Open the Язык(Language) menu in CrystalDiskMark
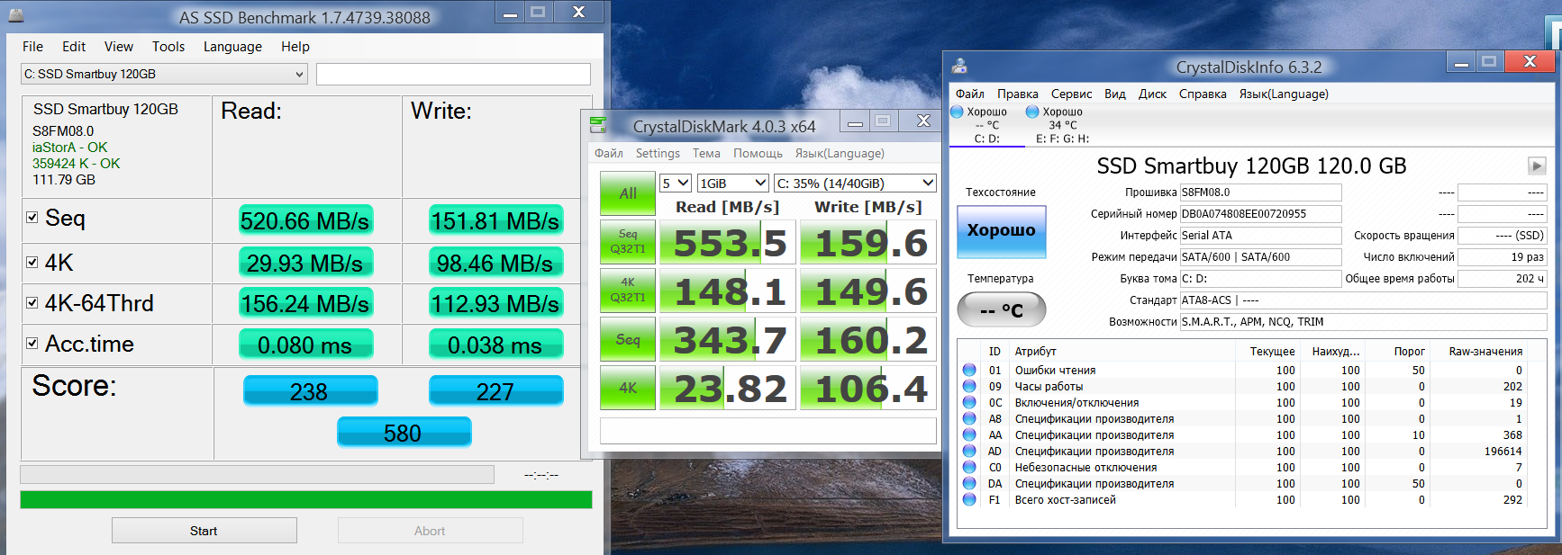Image resolution: width=1562 pixels, height=555 pixels. (x=840, y=153)
